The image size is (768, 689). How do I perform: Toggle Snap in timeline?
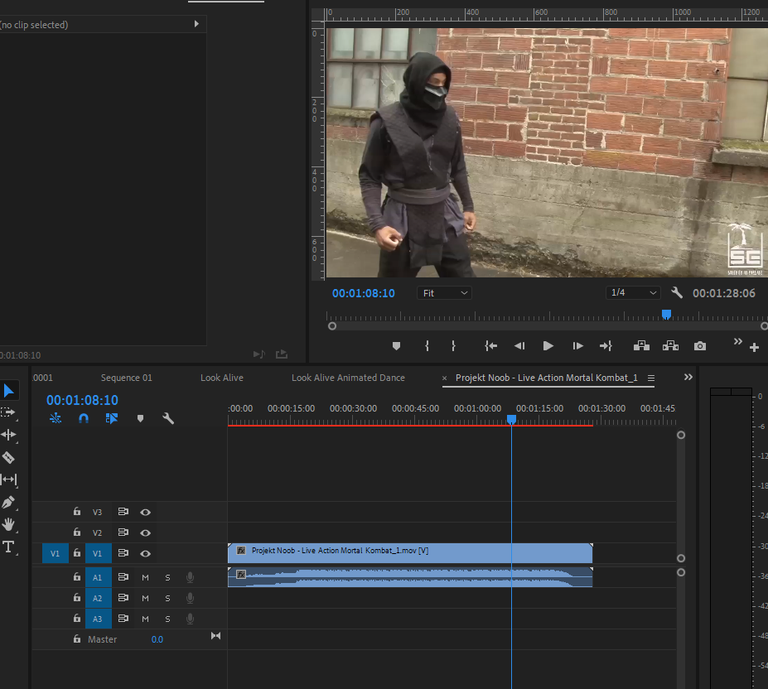84,419
